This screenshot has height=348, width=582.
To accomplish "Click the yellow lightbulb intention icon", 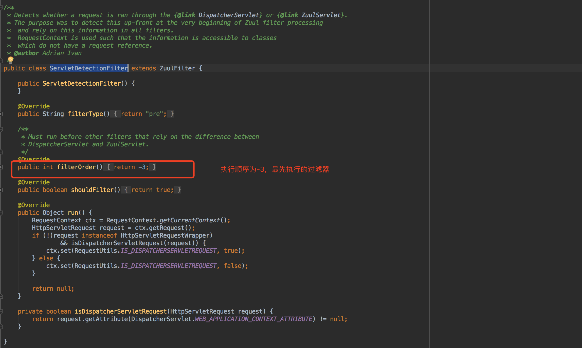I will coord(10,60).
